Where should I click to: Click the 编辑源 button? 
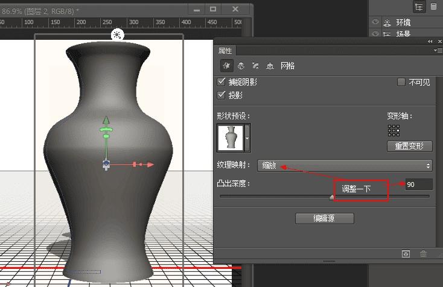(x=325, y=218)
